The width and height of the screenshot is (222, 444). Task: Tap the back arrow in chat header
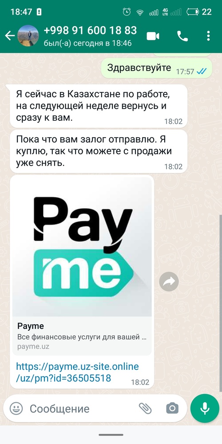tap(10, 36)
